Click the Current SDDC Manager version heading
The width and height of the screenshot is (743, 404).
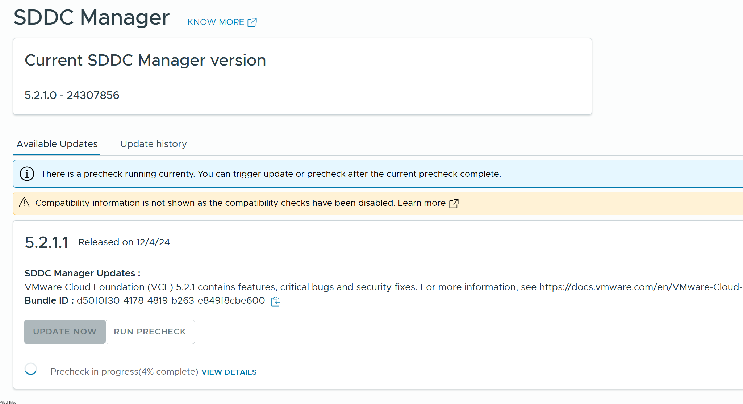click(145, 60)
